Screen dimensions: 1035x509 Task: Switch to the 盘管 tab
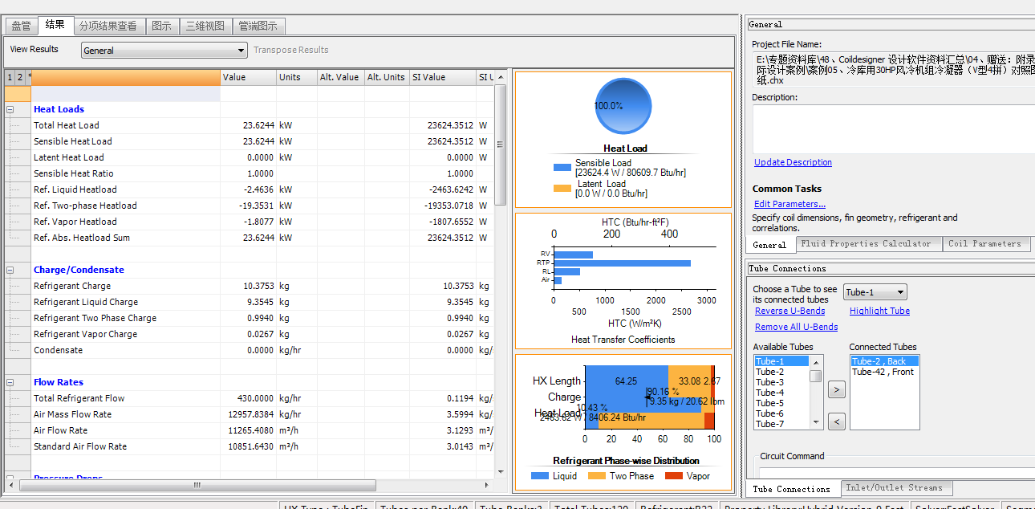21,26
